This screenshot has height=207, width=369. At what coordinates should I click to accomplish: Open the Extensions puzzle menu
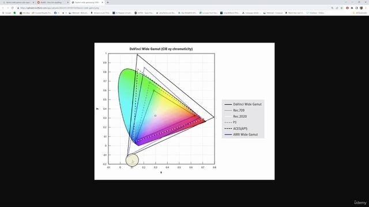(x=352, y=8)
